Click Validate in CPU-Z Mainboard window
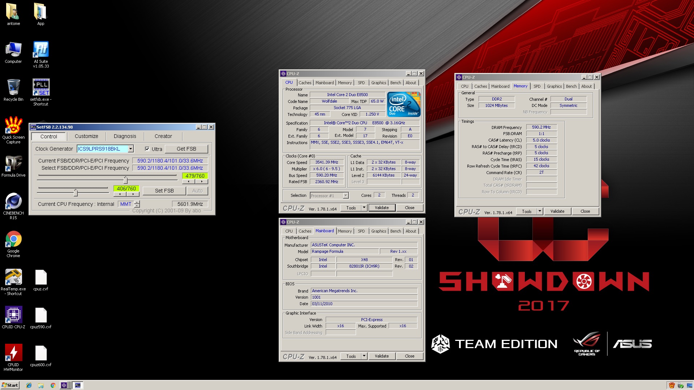The height and width of the screenshot is (390, 694). pos(382,356)
